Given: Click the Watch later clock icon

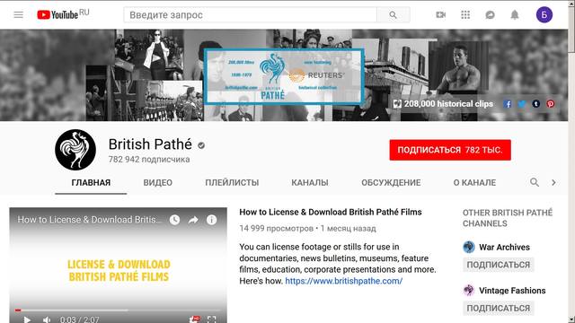Looking at the screenshot, I should (x=174, y=220).
